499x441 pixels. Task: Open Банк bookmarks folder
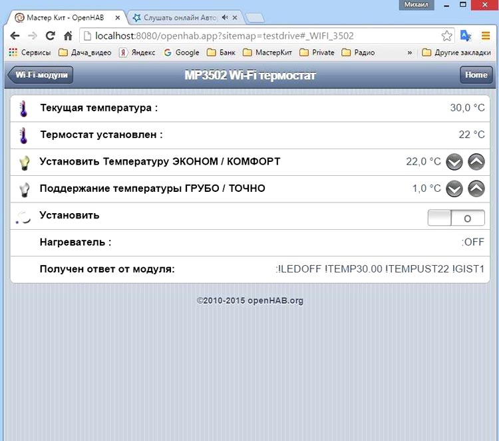click(221, 52)
